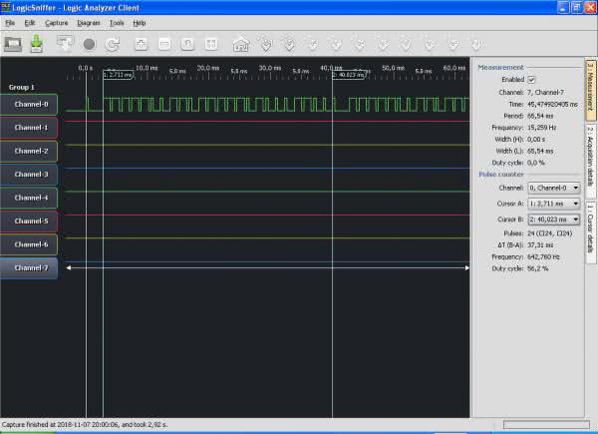
Task: Expand the Cursor A dropdown
Action: tap(552, 203)
